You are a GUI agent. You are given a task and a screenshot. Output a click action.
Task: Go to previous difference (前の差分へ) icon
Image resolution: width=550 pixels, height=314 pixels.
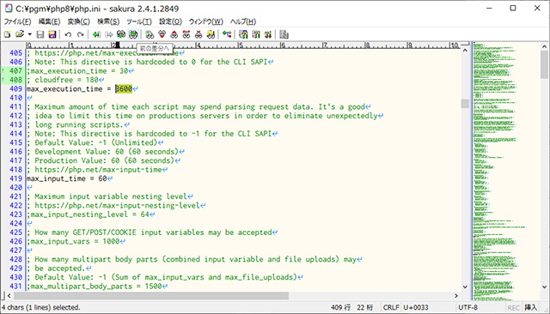pos(133,34)
